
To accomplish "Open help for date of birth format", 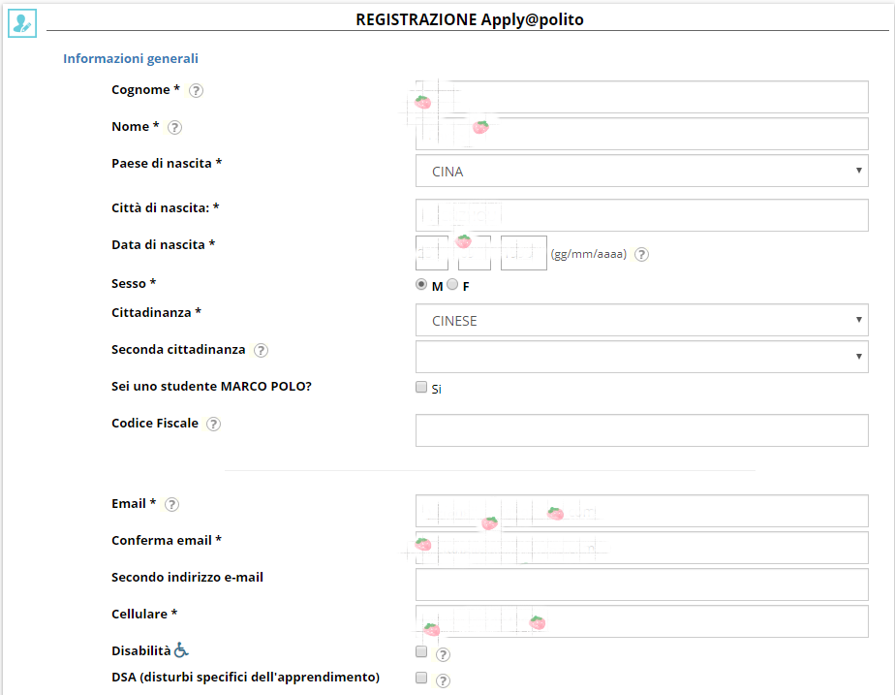I will tap(641, 255).
